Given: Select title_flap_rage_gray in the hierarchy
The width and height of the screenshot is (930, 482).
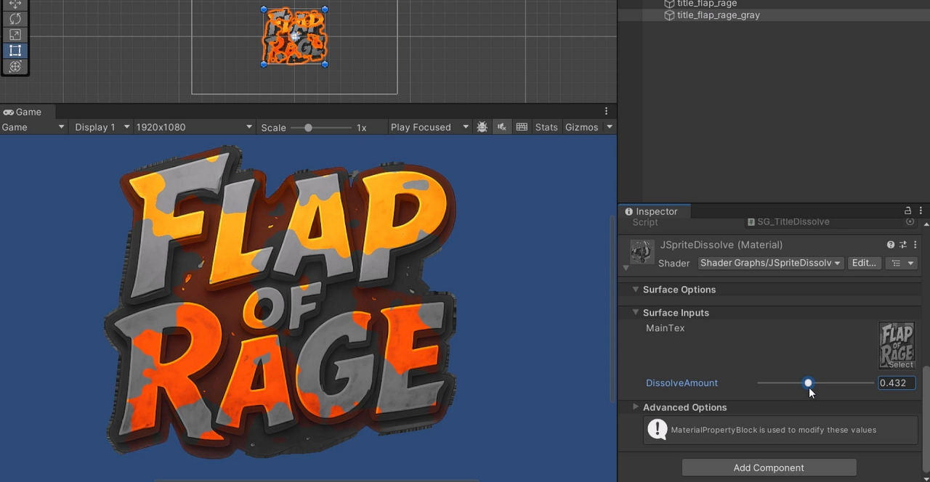Looking at the screenshot, I should click(718, 15).
